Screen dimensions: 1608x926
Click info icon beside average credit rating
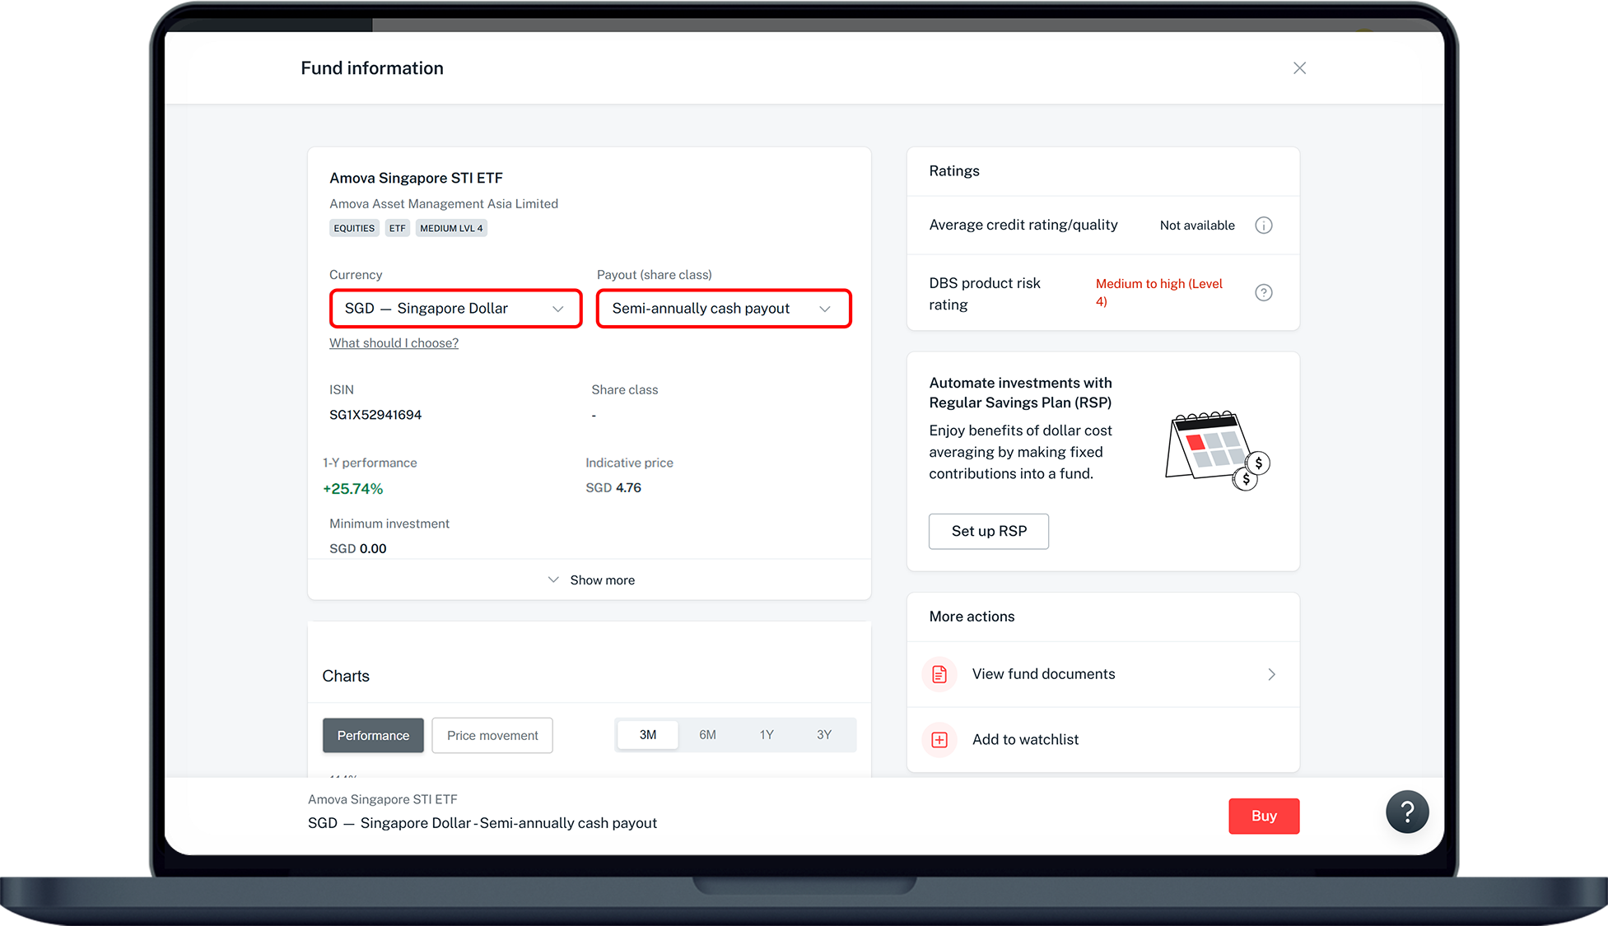click(1263, 226)
